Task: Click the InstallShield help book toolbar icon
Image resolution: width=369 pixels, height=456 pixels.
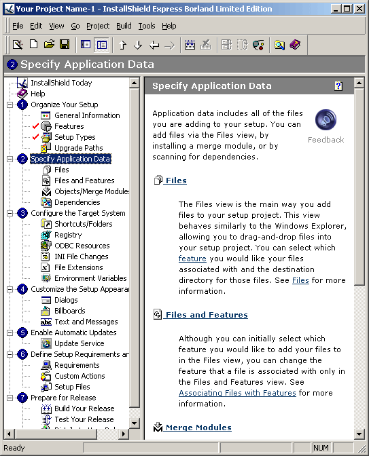Action: pyautogui.click(x=295, y=45)
